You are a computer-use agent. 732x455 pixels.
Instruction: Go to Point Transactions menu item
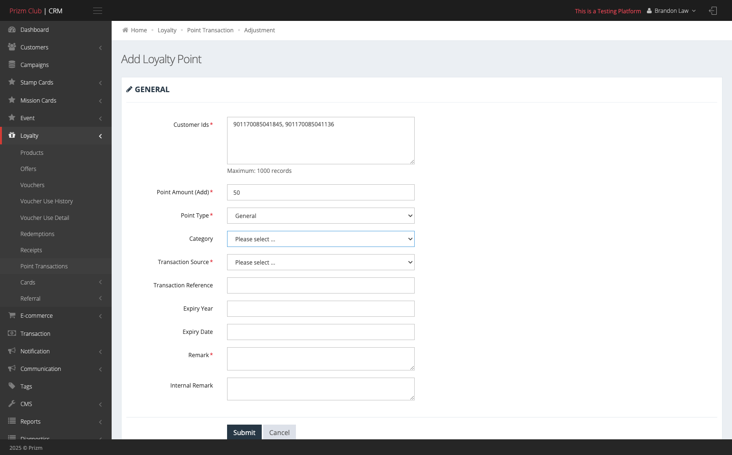(44, 266)
